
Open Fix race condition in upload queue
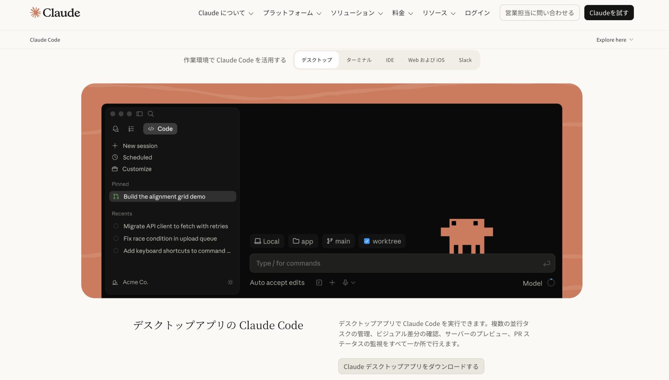coord(165,238)
